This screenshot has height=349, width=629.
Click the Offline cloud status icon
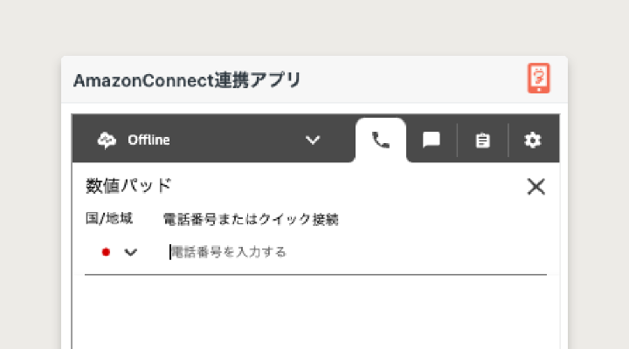click(107, 140)
